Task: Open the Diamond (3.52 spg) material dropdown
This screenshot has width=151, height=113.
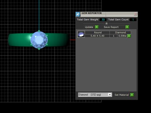Action: click(x=110, y=95)
